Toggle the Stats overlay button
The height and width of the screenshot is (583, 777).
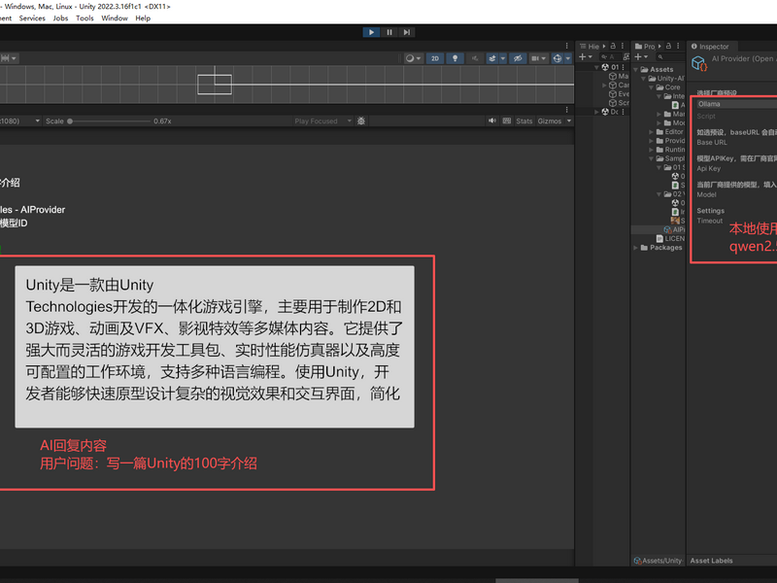tap(524, 120)
